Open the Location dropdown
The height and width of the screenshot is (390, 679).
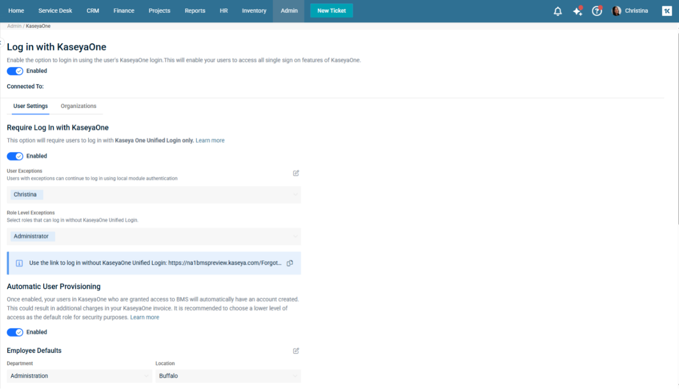(x=228, y=376)
